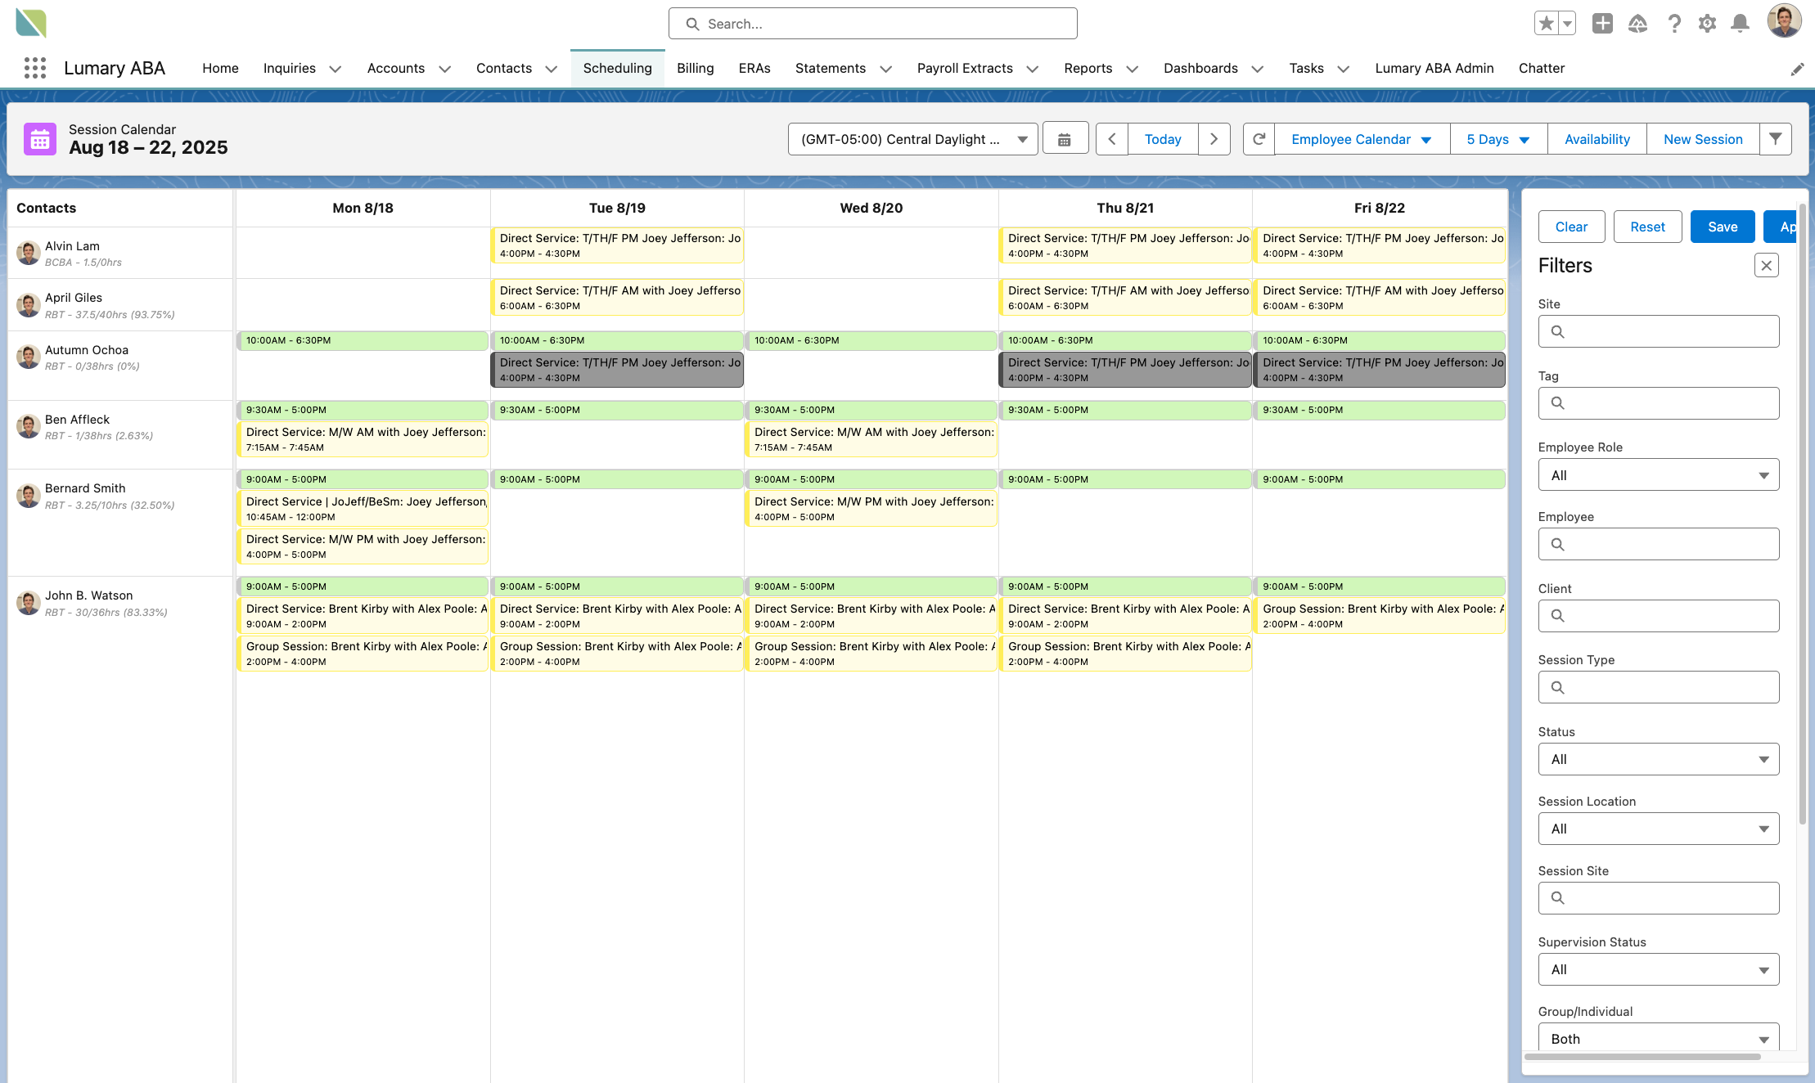Click the Save filters button
This screenshot has height=1083, width=1815.
pos(1722,227)
